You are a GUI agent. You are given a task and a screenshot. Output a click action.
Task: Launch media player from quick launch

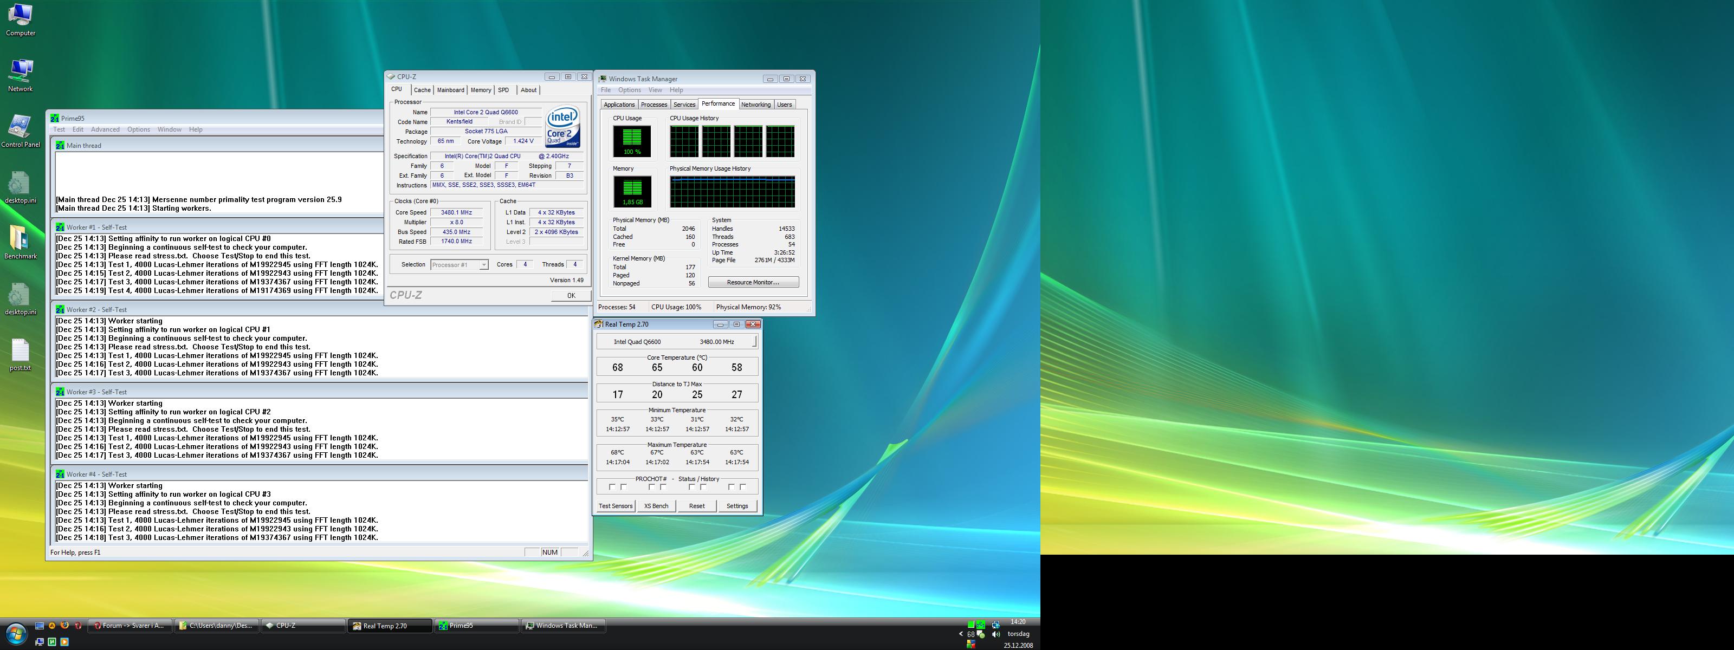(x=64, y=642)
